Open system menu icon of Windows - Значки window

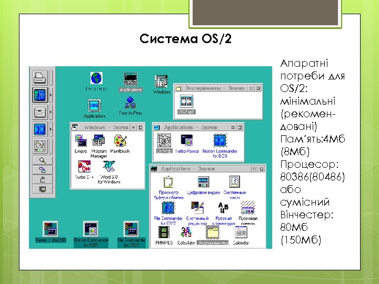[75, 127]
